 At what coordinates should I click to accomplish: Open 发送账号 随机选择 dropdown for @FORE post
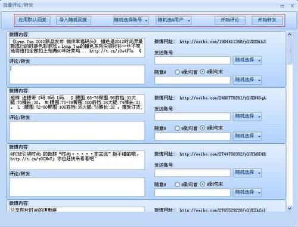tap(247, 173)
